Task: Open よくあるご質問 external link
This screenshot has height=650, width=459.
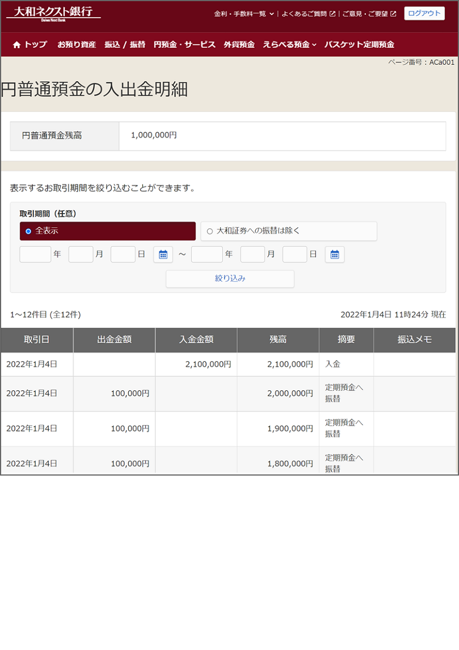Action: pyautogui.click(x=308, y=14)
